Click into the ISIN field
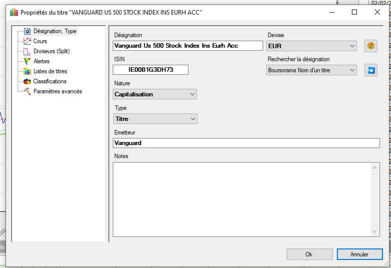The image size is (391, 268). coord(151,70)
